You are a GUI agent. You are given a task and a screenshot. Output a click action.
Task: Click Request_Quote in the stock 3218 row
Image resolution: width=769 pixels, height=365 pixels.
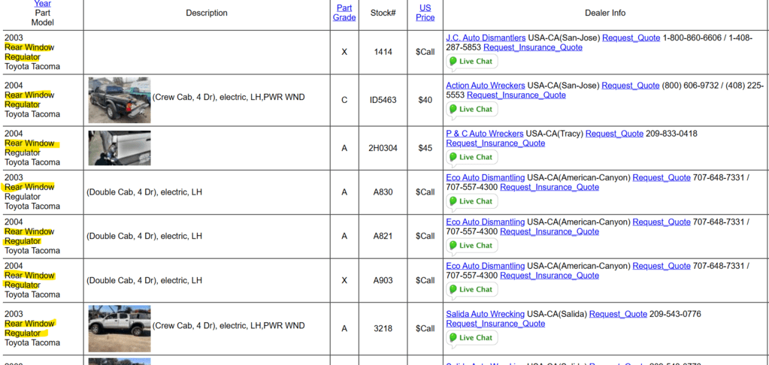click(x=618, y=314)
